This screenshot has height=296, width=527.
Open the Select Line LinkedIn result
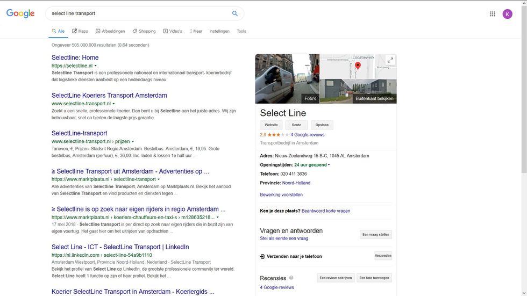[120, 247]
